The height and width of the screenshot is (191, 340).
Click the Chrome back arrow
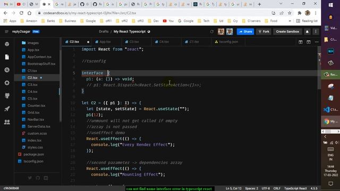point(5,13)
